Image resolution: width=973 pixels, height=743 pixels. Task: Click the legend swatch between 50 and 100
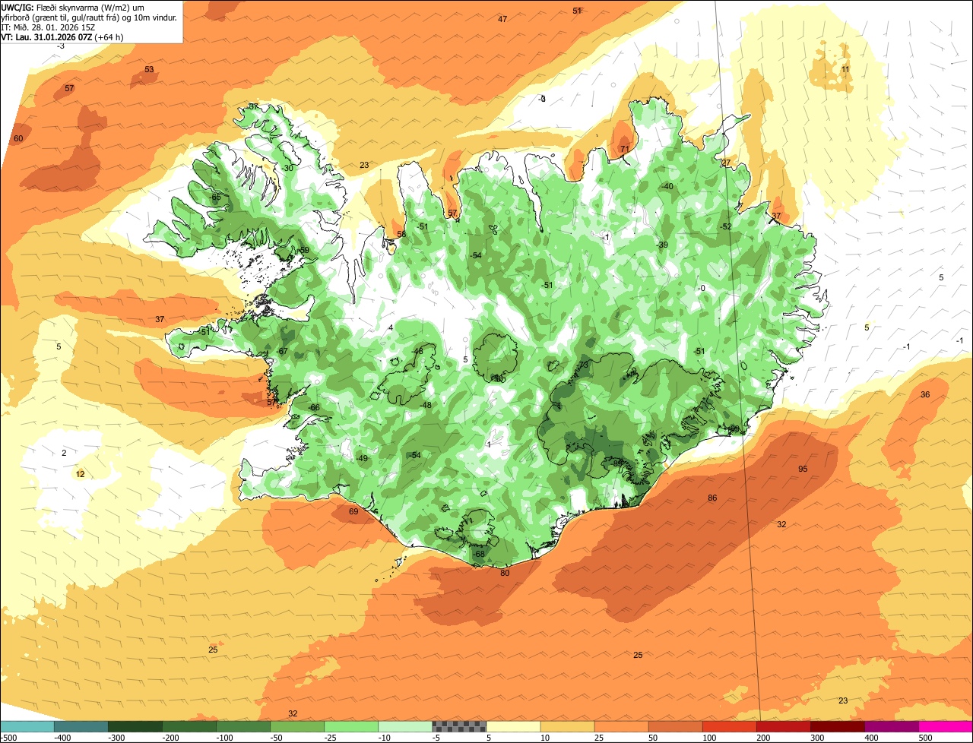point(675,726)
